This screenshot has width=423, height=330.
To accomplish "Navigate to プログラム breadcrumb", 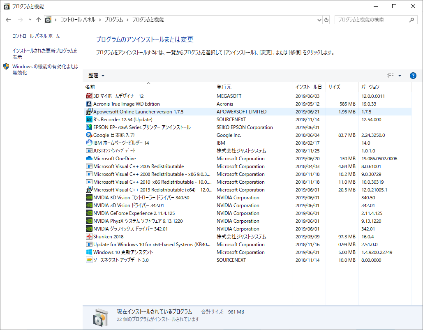I will coord(113,20).
